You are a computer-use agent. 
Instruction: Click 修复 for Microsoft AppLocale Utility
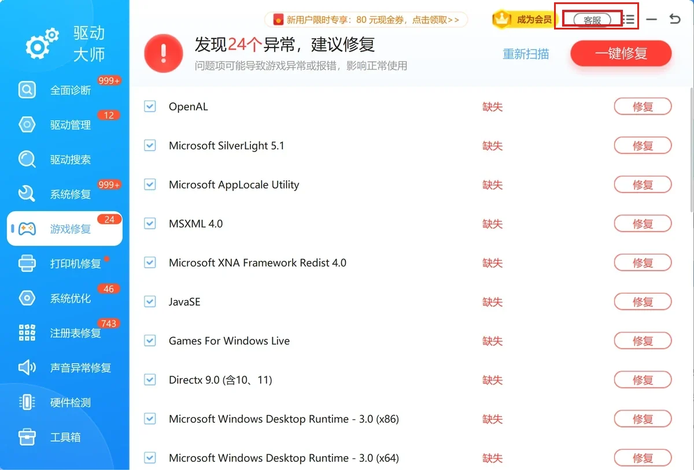[643, 185]
